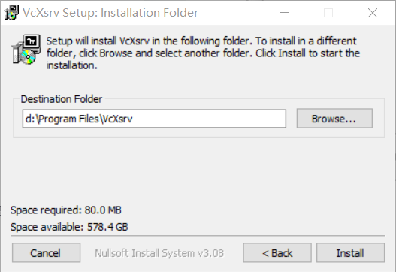Click the d: drive letter in path
This screenshot has height=272, width=396.
pos(30,119)
